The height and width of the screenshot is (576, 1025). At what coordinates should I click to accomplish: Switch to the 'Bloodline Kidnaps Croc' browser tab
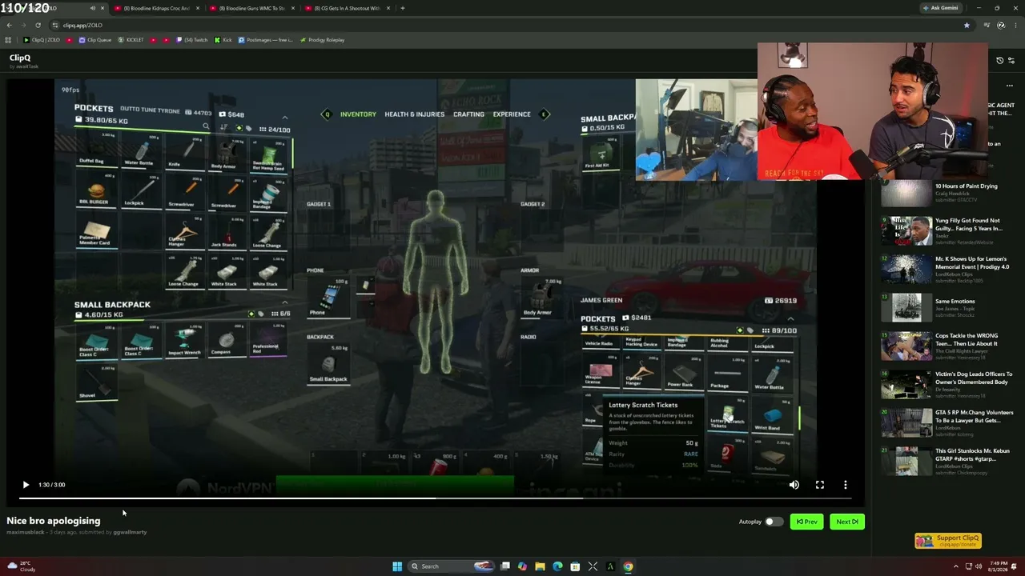click(156, 8)
